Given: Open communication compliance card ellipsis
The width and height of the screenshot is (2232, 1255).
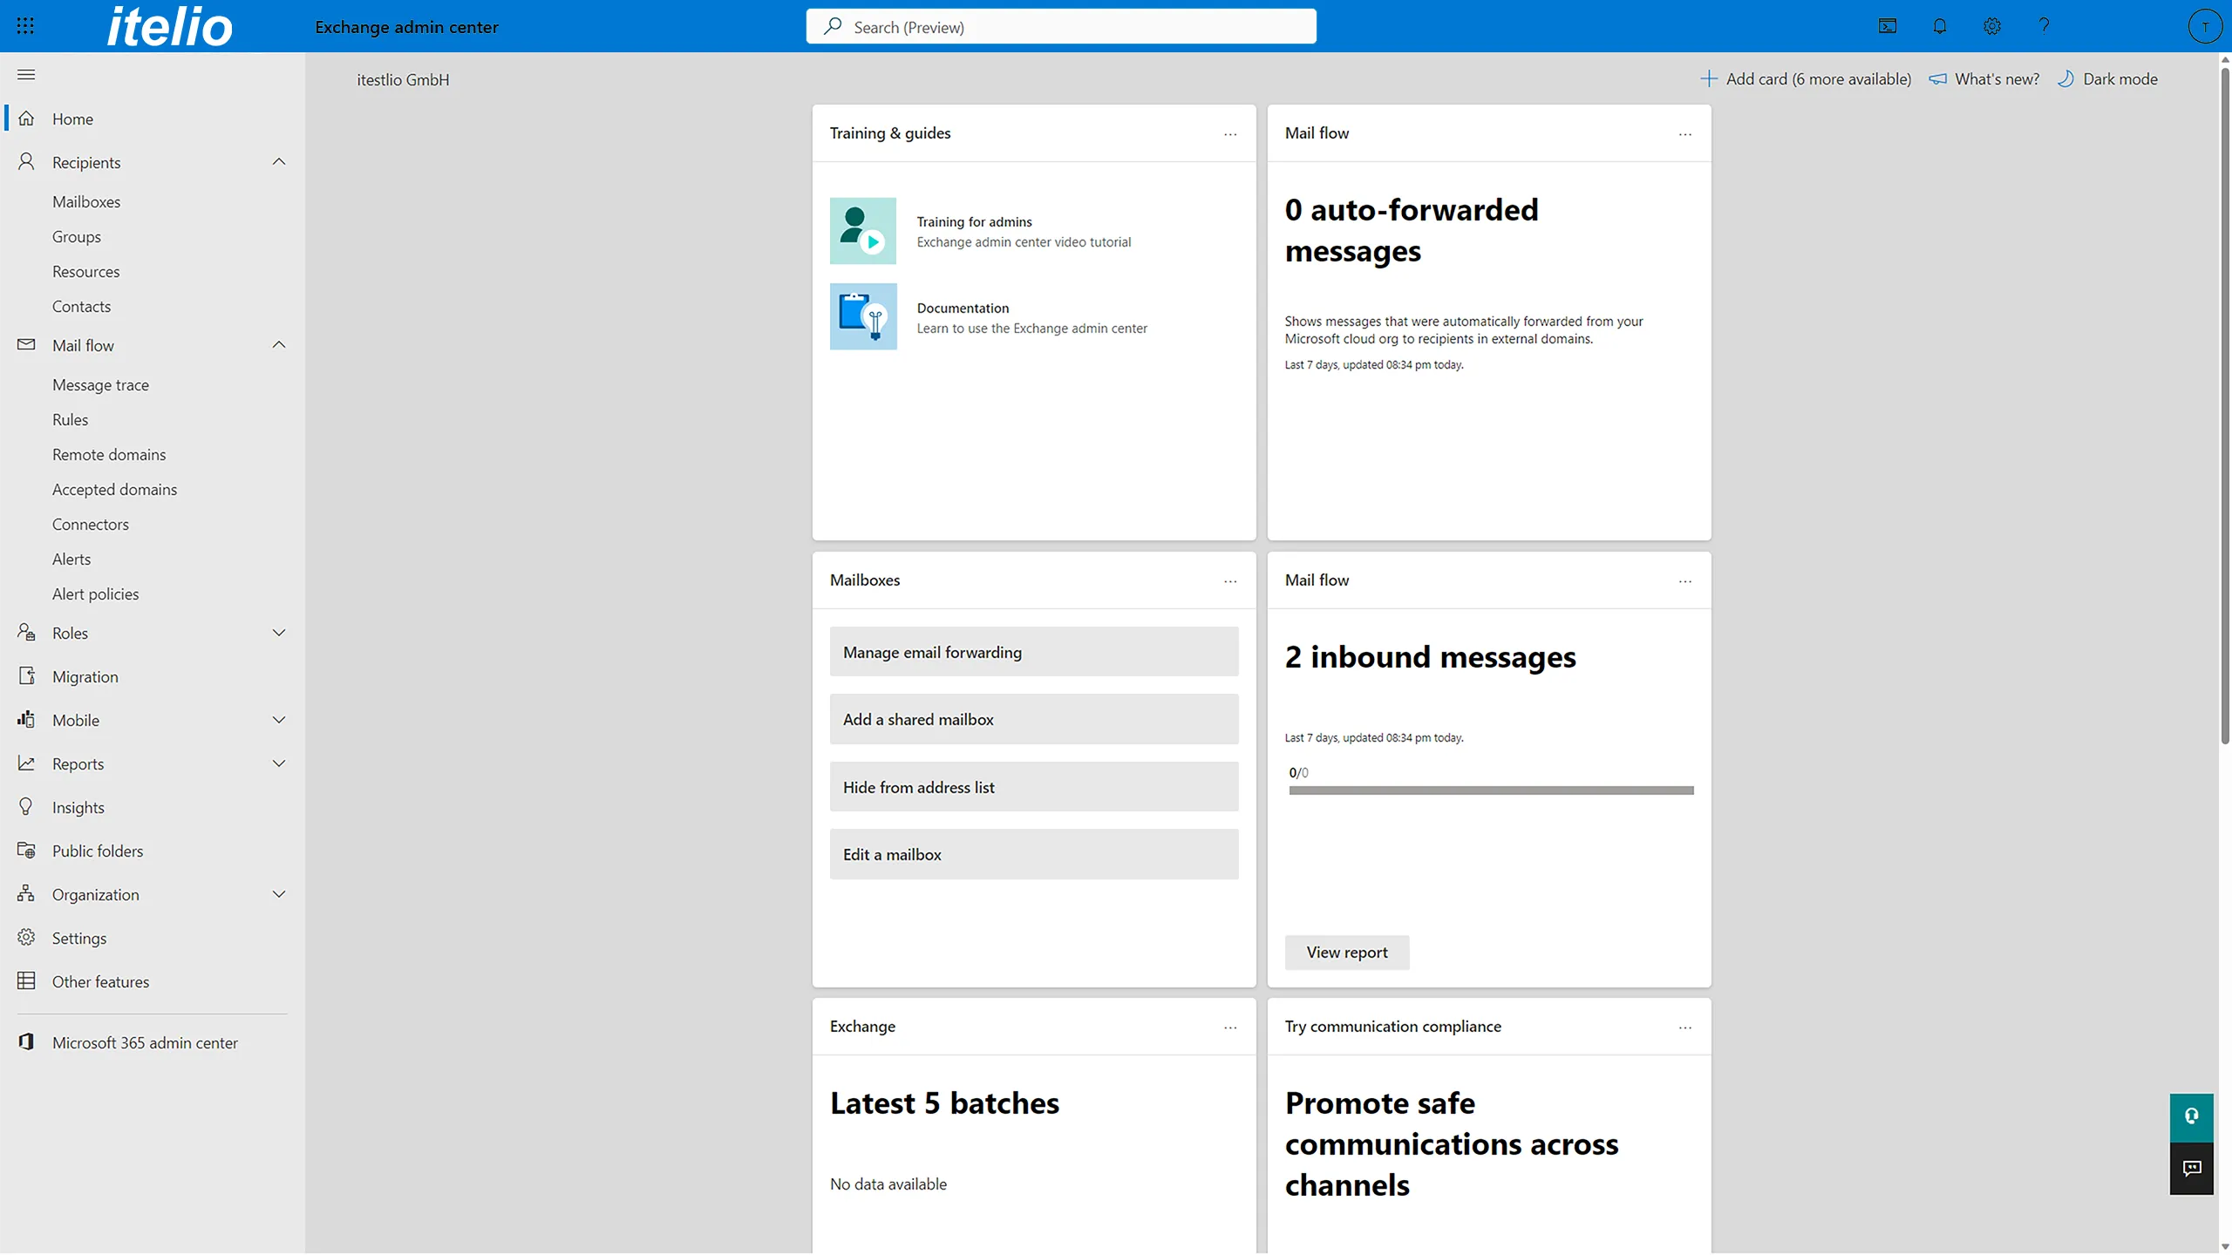Looking at the screenshot, I should click(1685, 1028).
